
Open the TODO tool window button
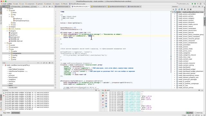click(x=7, y=113)
